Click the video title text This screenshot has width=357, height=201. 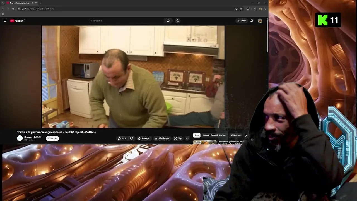tap(56, 132)
